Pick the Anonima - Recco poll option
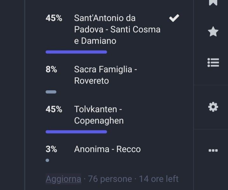This screenshot has height=190, width=228. coord(107,149)
